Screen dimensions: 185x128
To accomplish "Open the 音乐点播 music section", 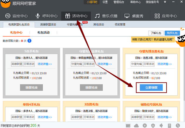I will 106,16.
